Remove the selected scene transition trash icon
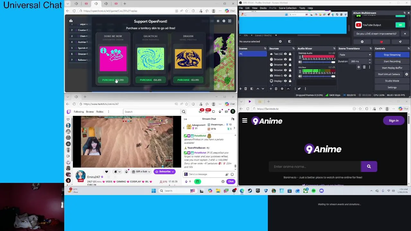Viewport: 411px width, 231px height. tap(364, 67)
